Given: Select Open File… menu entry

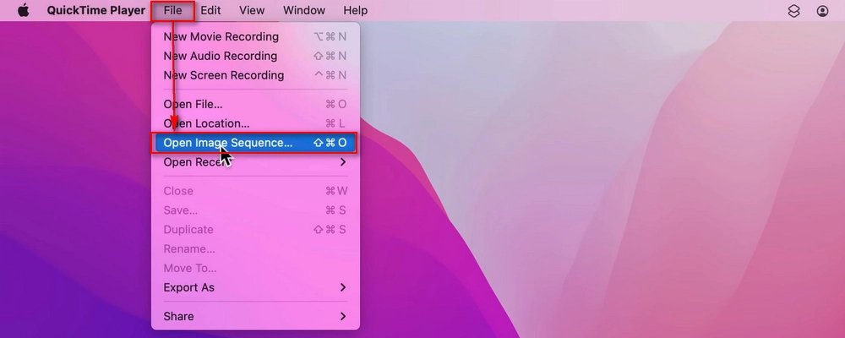Looking at the screenshot, I should (x=255, y=104).
